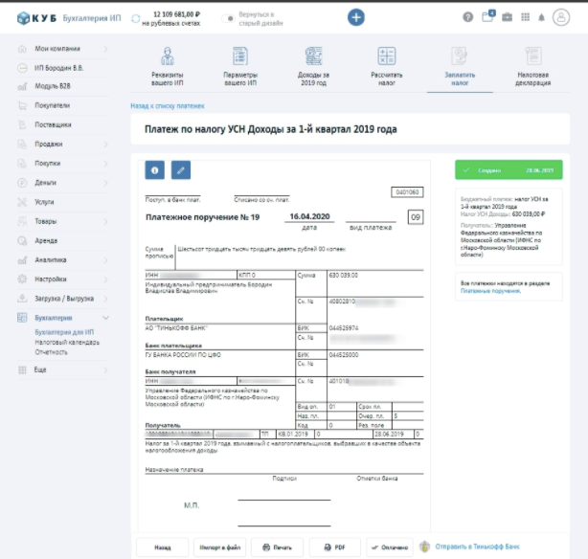Open Налоговый календарь submenu item
This screenshot has width=588, height=559.
(67, 342)
